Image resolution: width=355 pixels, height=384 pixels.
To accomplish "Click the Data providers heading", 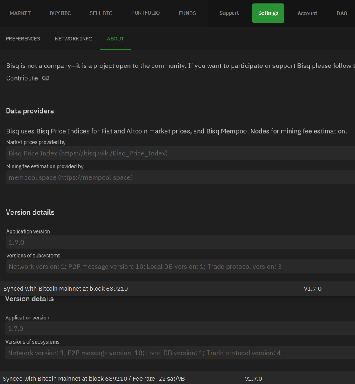I will [x=29, y=111].
